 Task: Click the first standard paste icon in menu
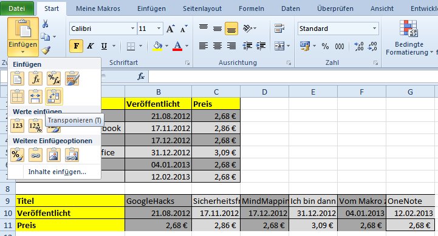click(18, 78)
